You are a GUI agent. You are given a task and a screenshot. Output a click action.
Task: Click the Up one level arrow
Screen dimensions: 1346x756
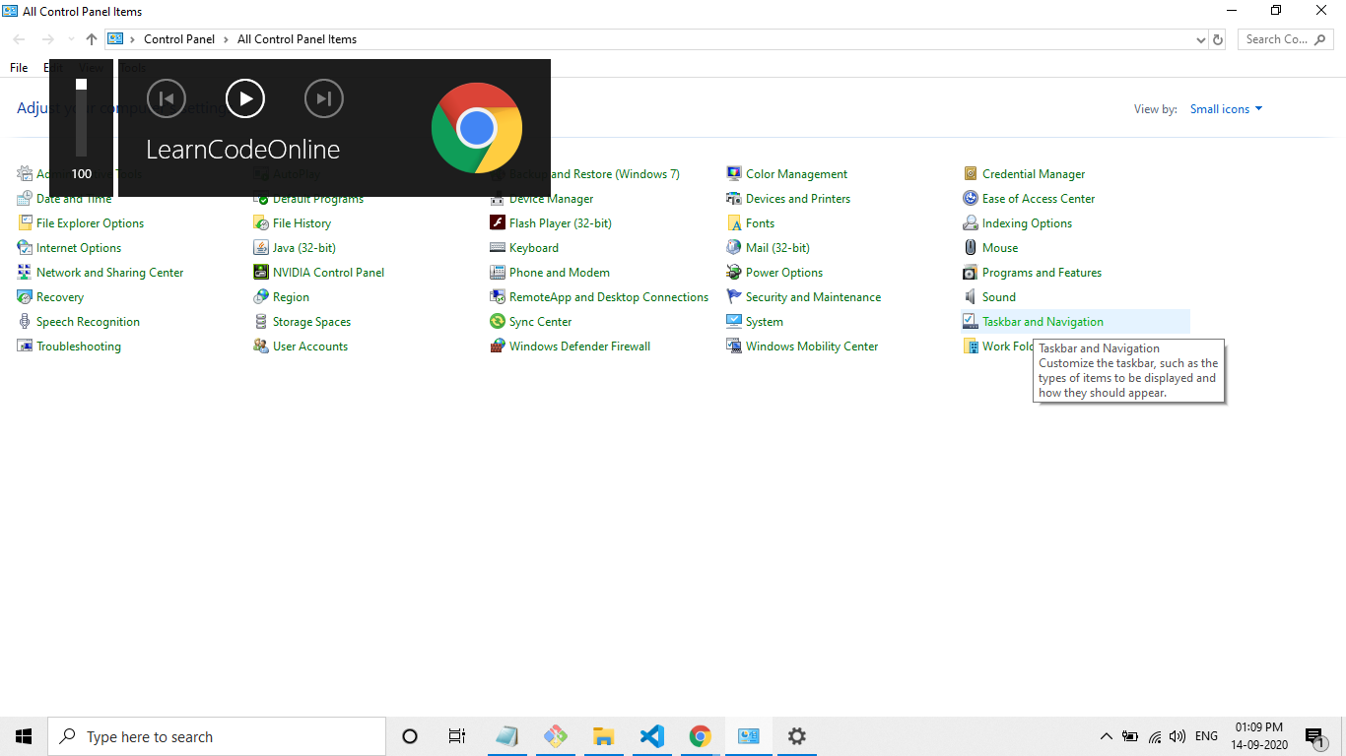92,39
